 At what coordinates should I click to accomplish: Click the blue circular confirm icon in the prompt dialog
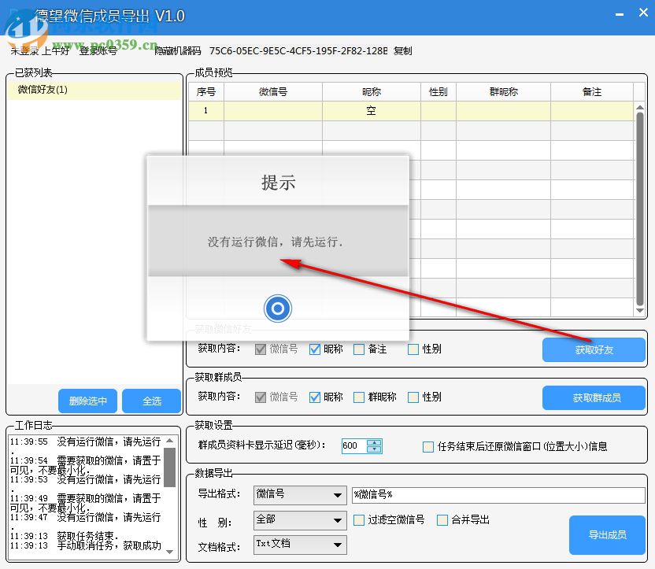point(278,309)
